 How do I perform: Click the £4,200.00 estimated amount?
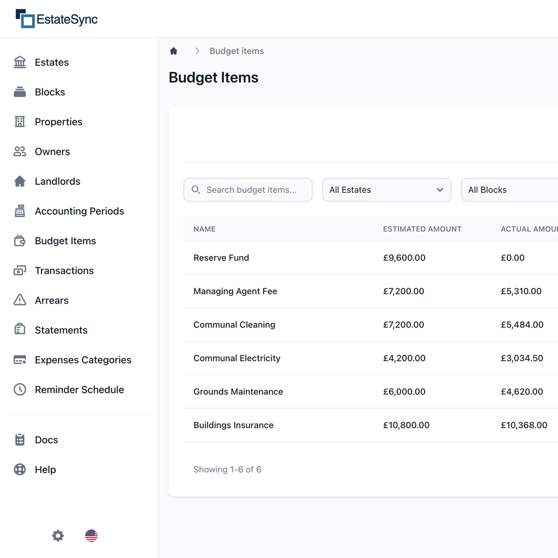tap(404, 358)
